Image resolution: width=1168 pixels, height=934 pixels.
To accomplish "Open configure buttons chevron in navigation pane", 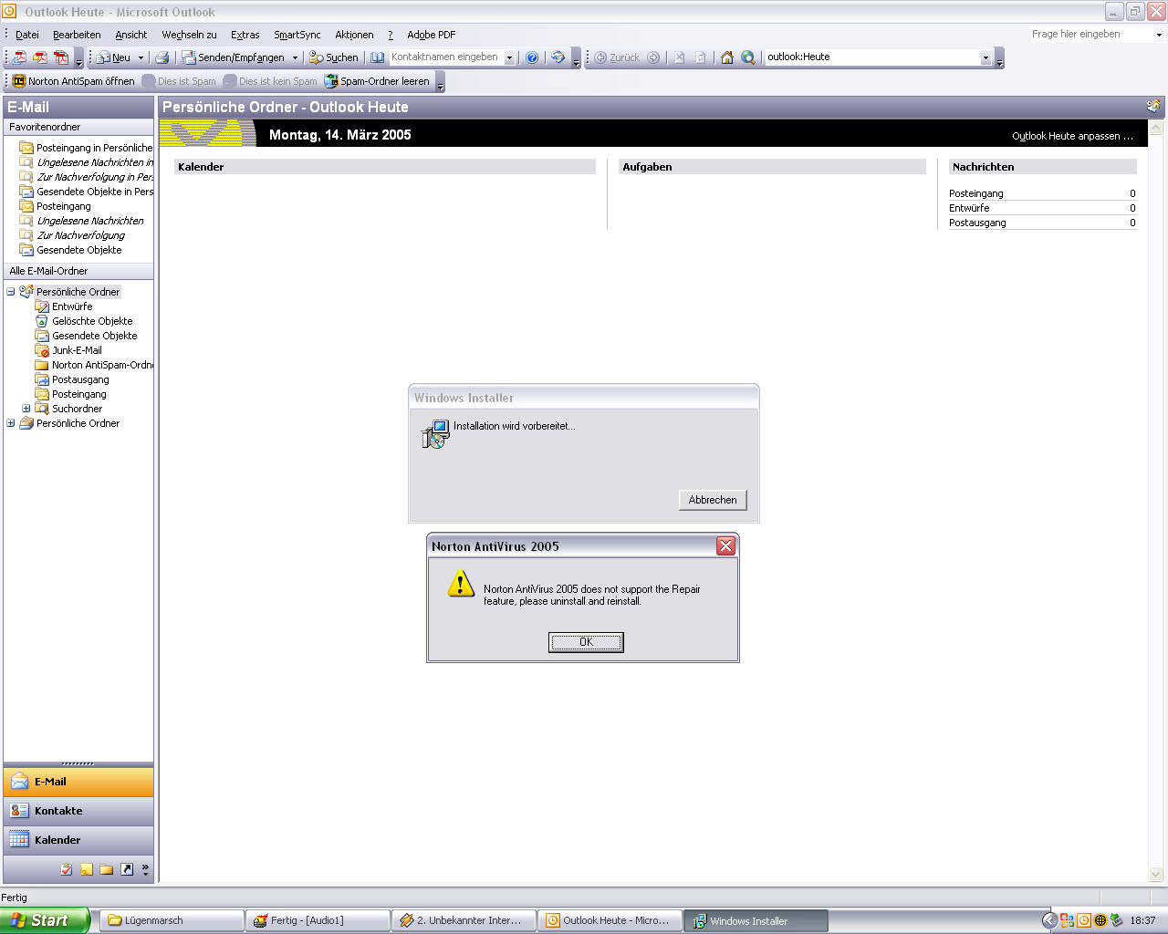I will pyautogui.click(x=145, y=869).
